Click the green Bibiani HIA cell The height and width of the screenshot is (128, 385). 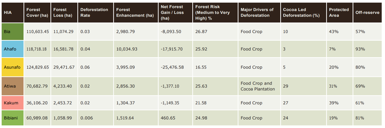pos(13,118)
